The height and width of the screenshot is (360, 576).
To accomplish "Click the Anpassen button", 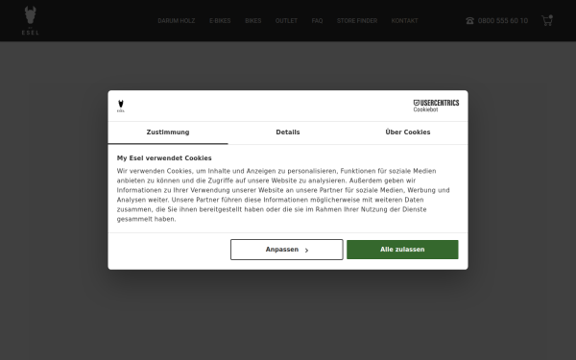I will pos(287,250).
